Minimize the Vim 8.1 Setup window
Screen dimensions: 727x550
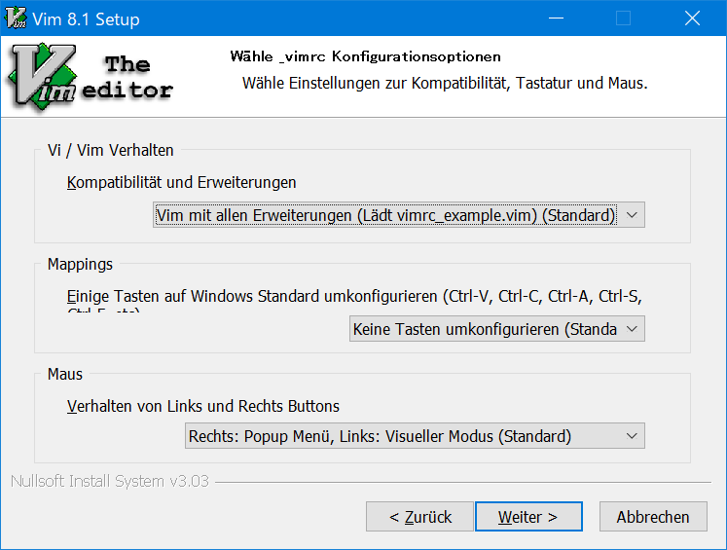coord(556,18)
